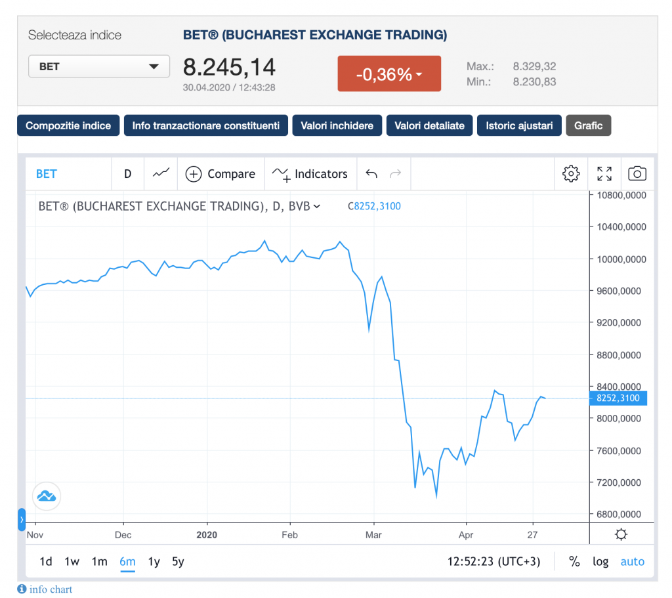672x598 pixels.
Task: Open the Valori detaliate tab
Action: (429, 125)
